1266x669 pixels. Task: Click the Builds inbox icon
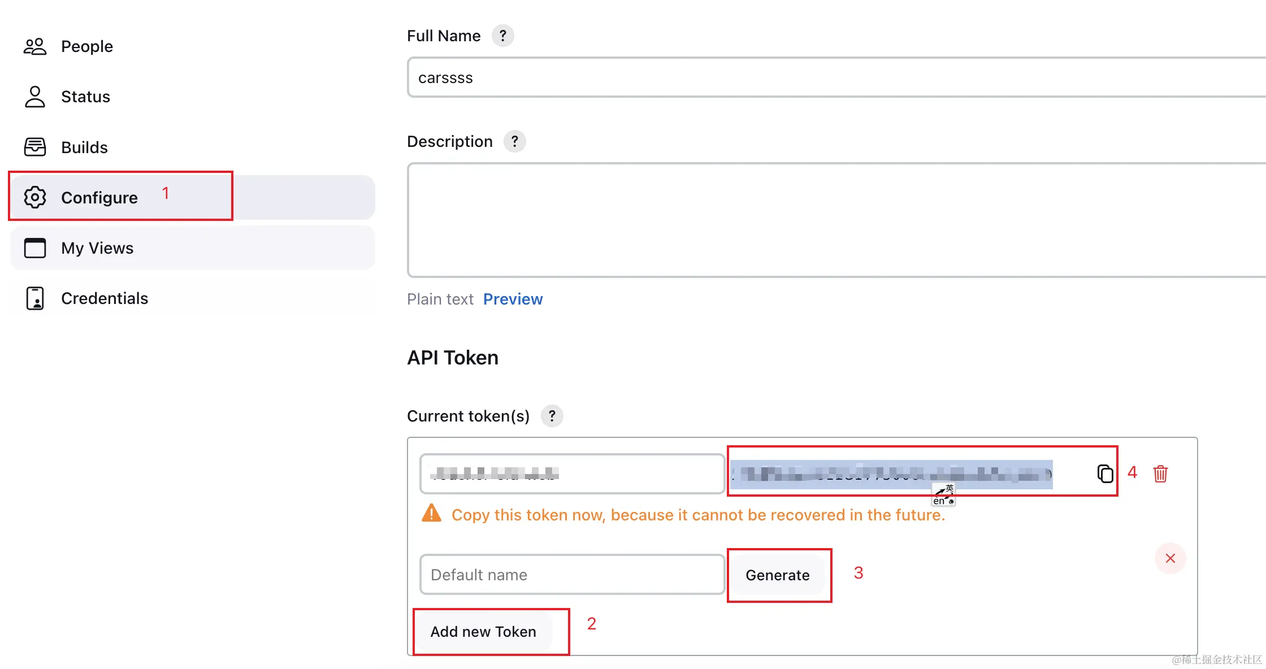point(35,147)
